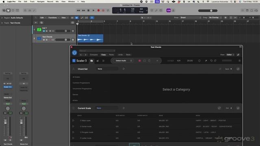Start Scaler detection with red record button

[139, 61]
